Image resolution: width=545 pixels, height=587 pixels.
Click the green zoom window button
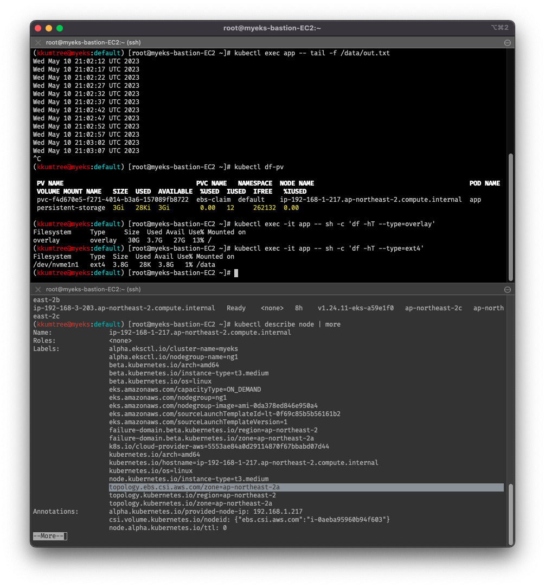click(x=60, y=28)
